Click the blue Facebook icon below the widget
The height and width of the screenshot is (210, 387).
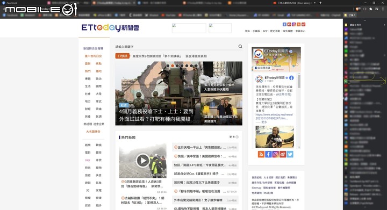pyautogui.click(x=268, y=154)
